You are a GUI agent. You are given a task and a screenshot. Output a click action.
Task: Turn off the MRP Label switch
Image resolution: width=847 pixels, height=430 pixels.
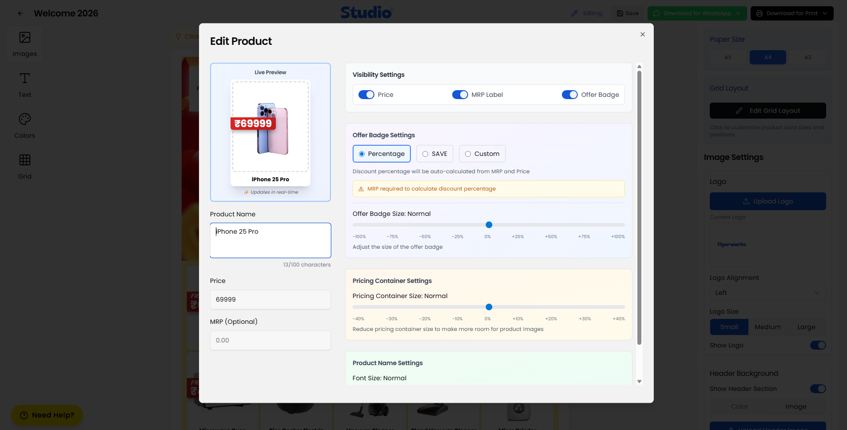click(x=460, y=95)
